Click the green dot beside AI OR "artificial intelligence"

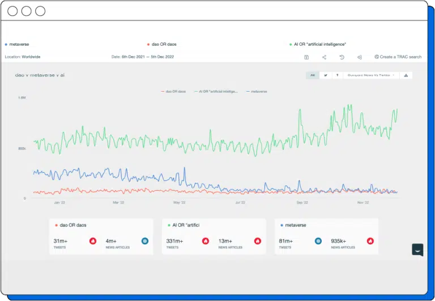(x=291, y=44)
